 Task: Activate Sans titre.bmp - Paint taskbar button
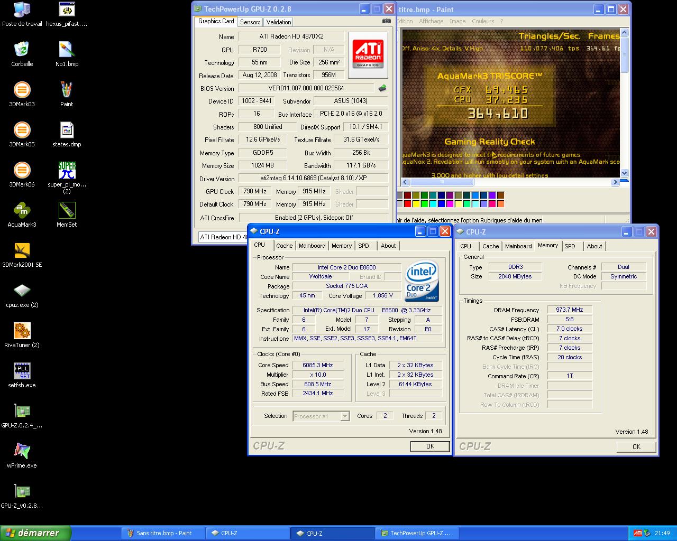162,533
